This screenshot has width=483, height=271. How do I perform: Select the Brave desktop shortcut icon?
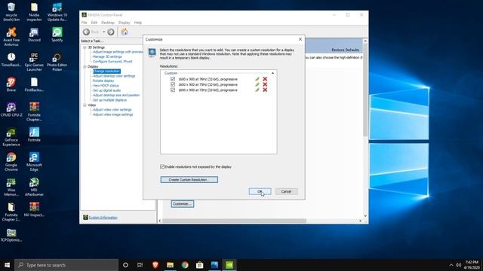coord(11,84)
